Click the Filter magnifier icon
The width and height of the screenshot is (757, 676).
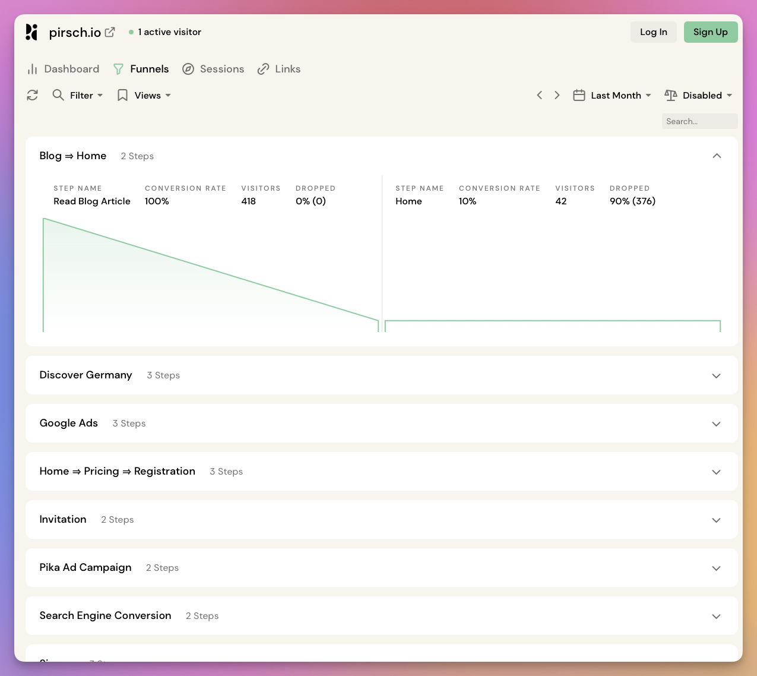click(x=58, y=95)
